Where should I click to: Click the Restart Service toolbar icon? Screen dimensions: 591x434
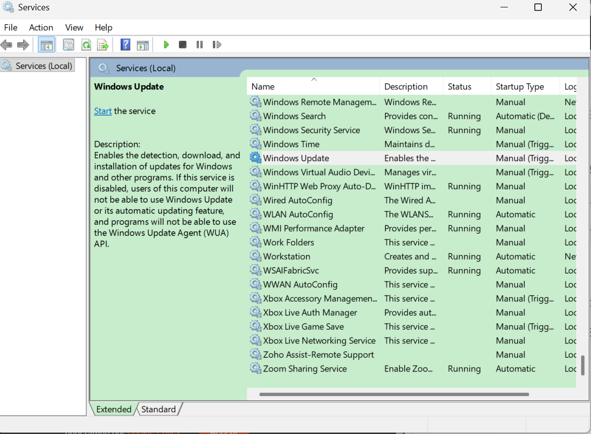coord(217,44)
